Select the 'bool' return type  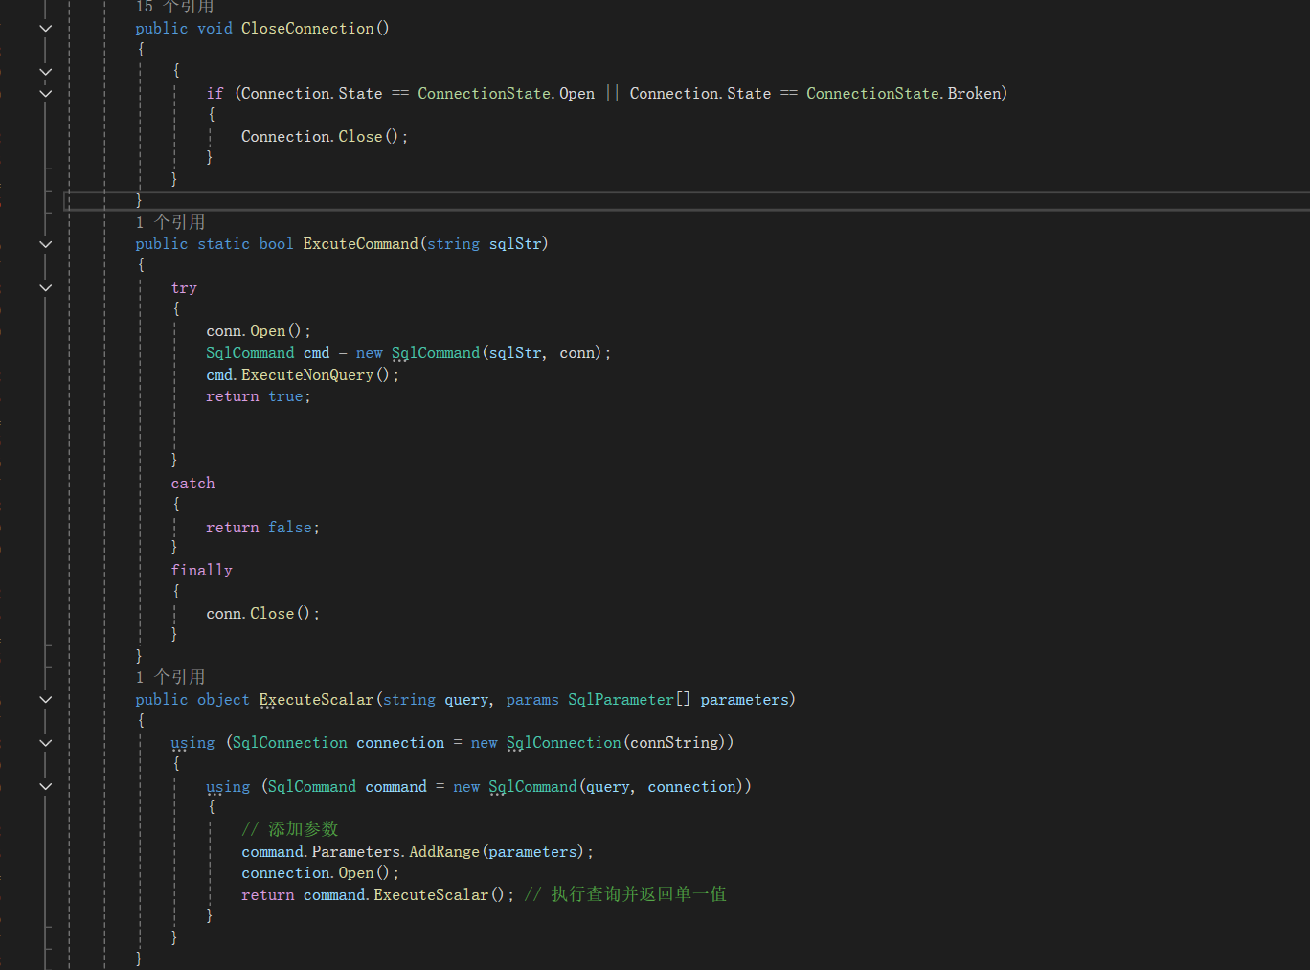[276, 244]
